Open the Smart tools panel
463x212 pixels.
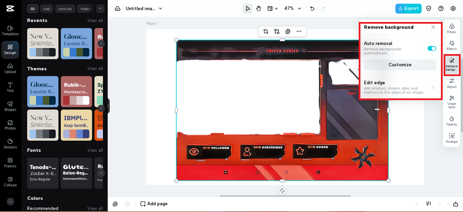point(452,102)
